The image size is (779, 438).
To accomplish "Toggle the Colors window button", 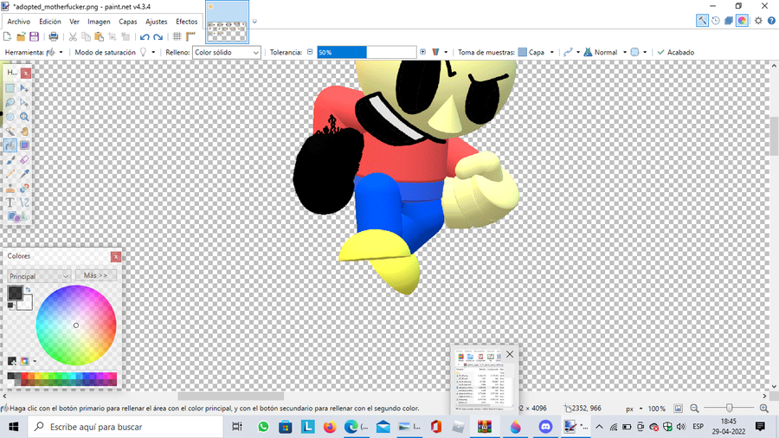I will 742,21.
